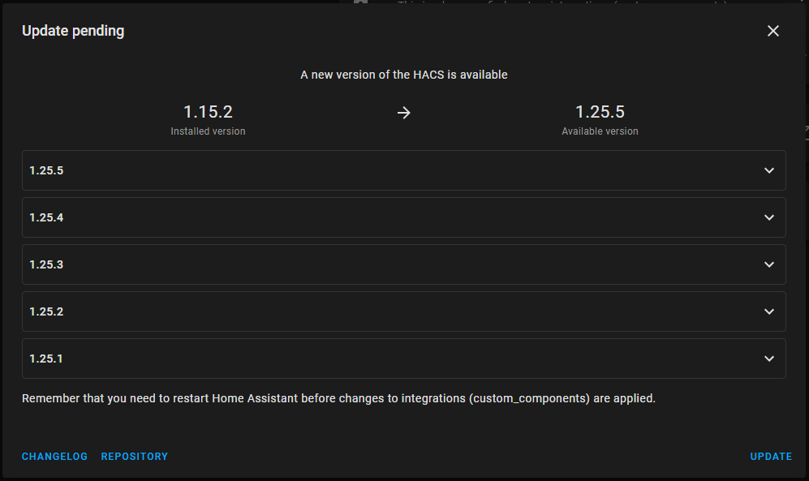Click the chevron on the 1.25.4 row

pyautogui.click(x=768, y=217)
